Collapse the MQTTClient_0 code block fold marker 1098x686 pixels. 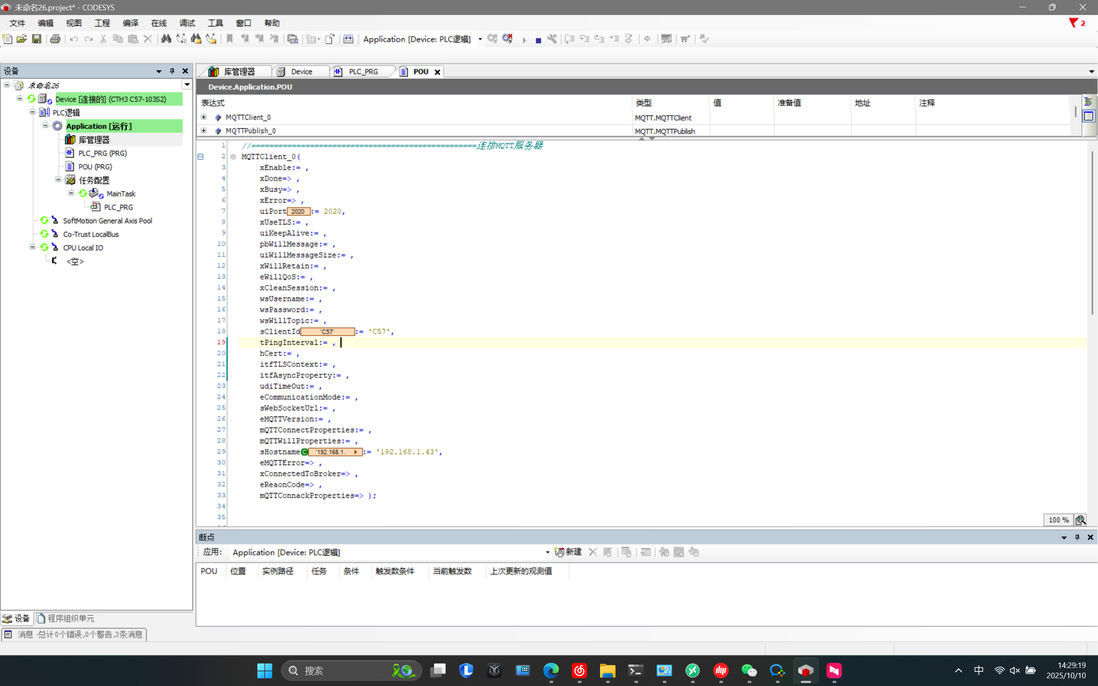201,157
